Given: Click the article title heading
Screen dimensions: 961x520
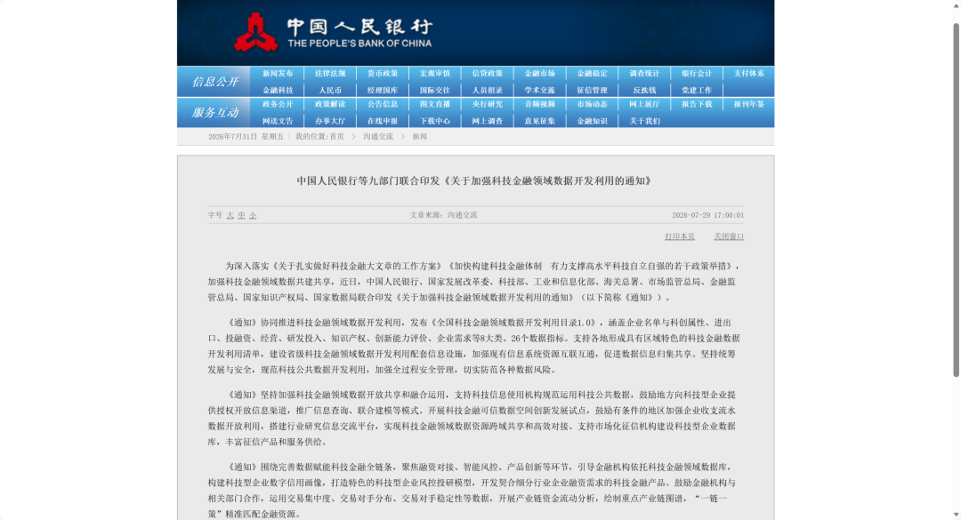Looking at the screenshot, I should pos(473,180).
